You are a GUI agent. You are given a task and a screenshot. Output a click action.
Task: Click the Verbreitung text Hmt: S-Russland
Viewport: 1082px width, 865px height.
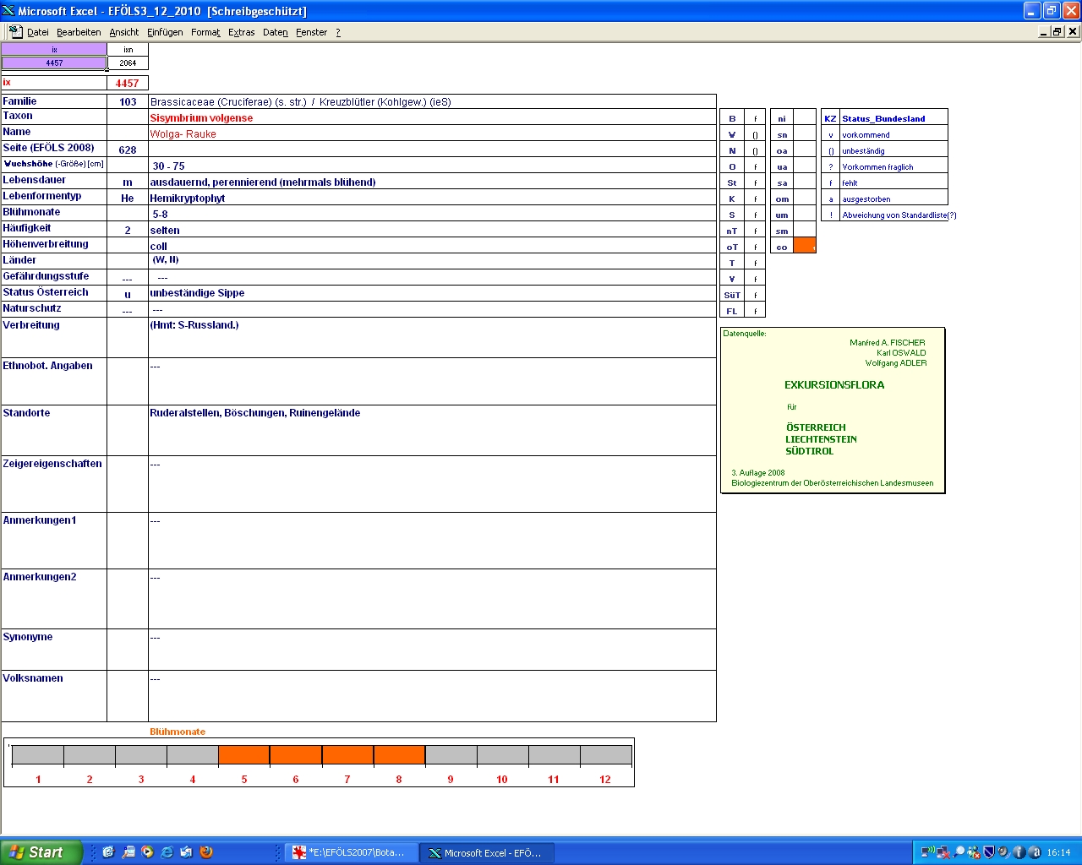pos(194,325)
